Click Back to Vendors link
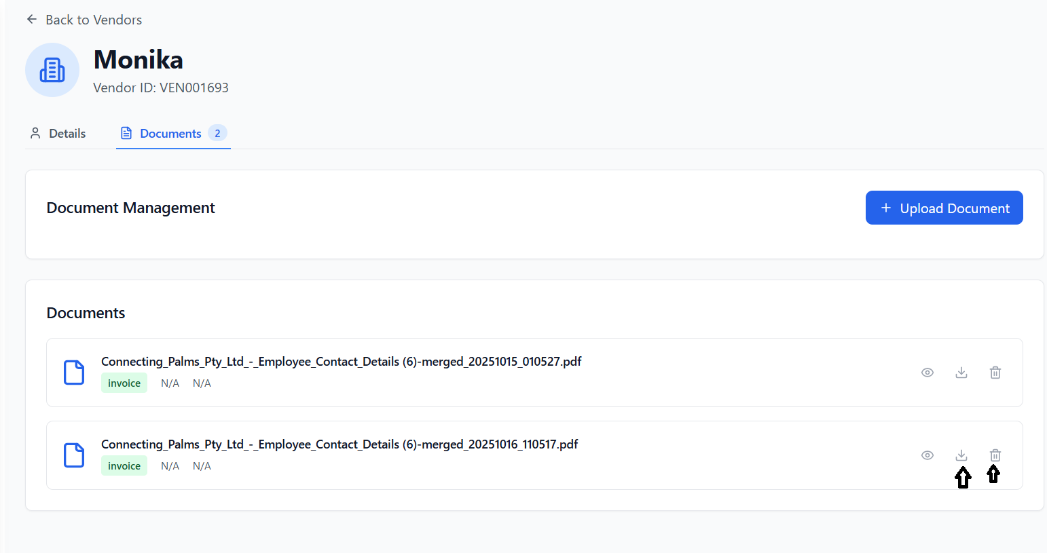 click(94, 19)
